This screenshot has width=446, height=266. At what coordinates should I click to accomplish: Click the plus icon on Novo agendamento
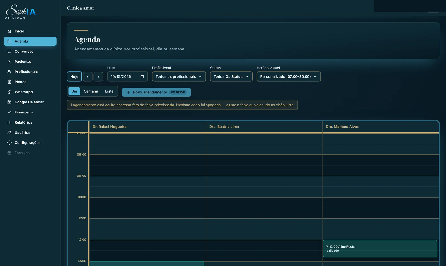coord(129,92)
